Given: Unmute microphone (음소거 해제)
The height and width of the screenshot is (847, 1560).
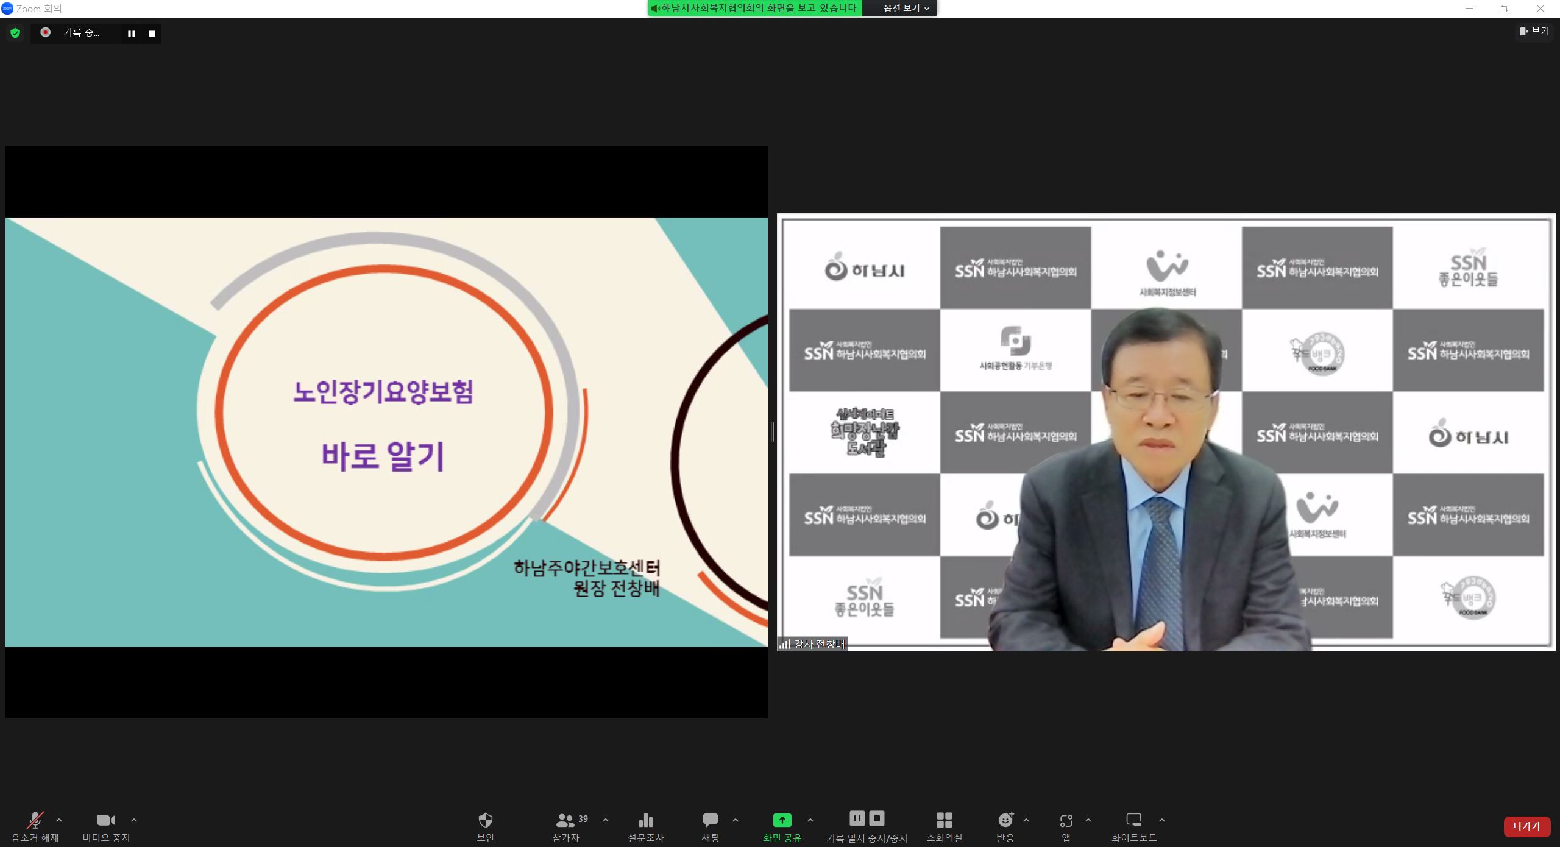Looking at the screenshot, I should tap(35, 820).
